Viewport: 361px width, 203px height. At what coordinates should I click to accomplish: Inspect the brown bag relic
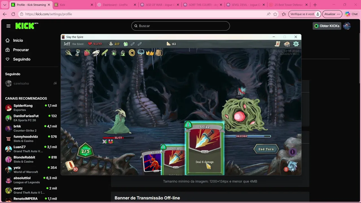(x=159, y=53)
